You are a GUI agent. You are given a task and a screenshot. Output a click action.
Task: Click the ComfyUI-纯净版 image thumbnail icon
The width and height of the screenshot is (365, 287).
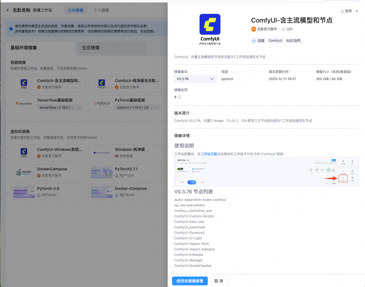[102, 84]
